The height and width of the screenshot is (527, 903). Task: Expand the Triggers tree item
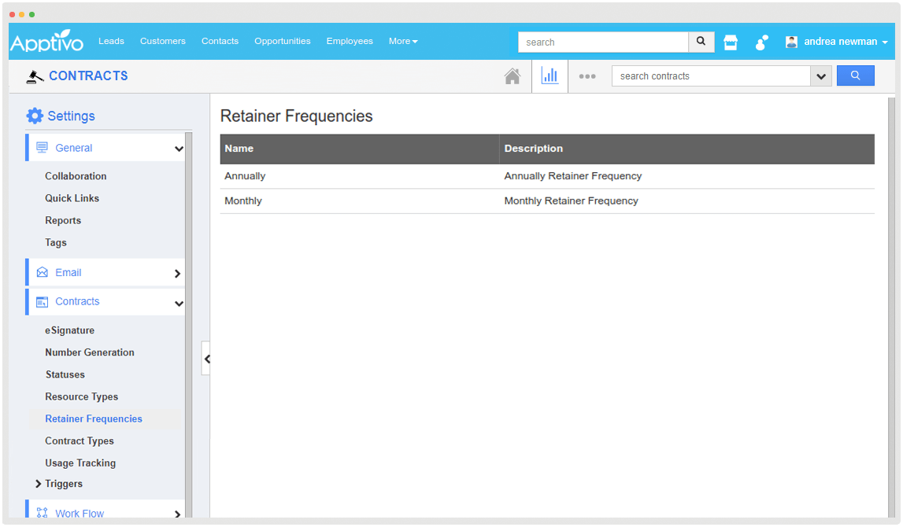[38, 484]
